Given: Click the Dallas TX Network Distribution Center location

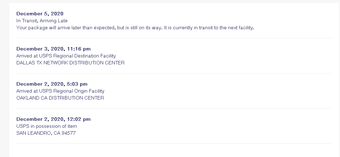Looking at the screenshot, I should [x=70, y=63].
